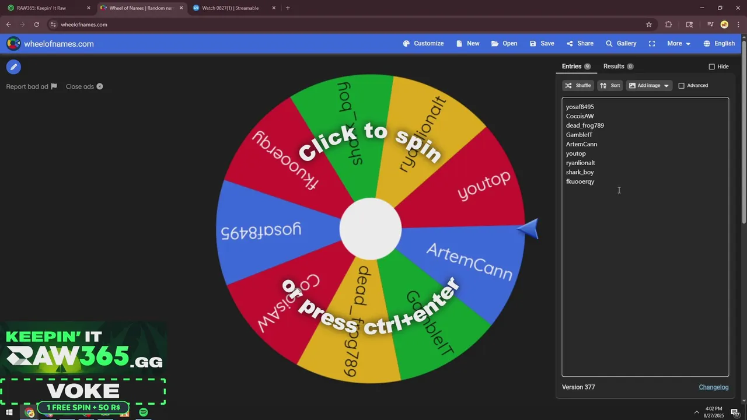
Task: Save the current wheel
Action: pos(542,44)
